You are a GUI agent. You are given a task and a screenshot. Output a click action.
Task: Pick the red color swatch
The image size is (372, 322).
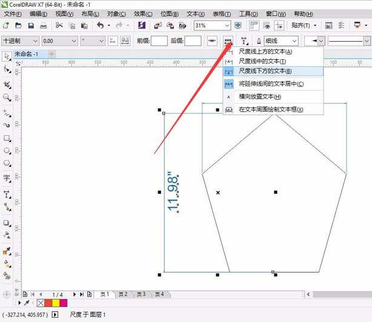pos(48,303)
